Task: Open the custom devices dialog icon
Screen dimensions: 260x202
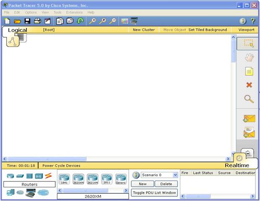Action: click(x=134, y=21)
